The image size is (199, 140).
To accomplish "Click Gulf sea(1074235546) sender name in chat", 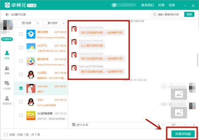I will 91,67.
